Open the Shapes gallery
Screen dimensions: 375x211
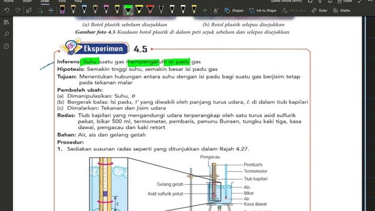click(x=234, y=11)
